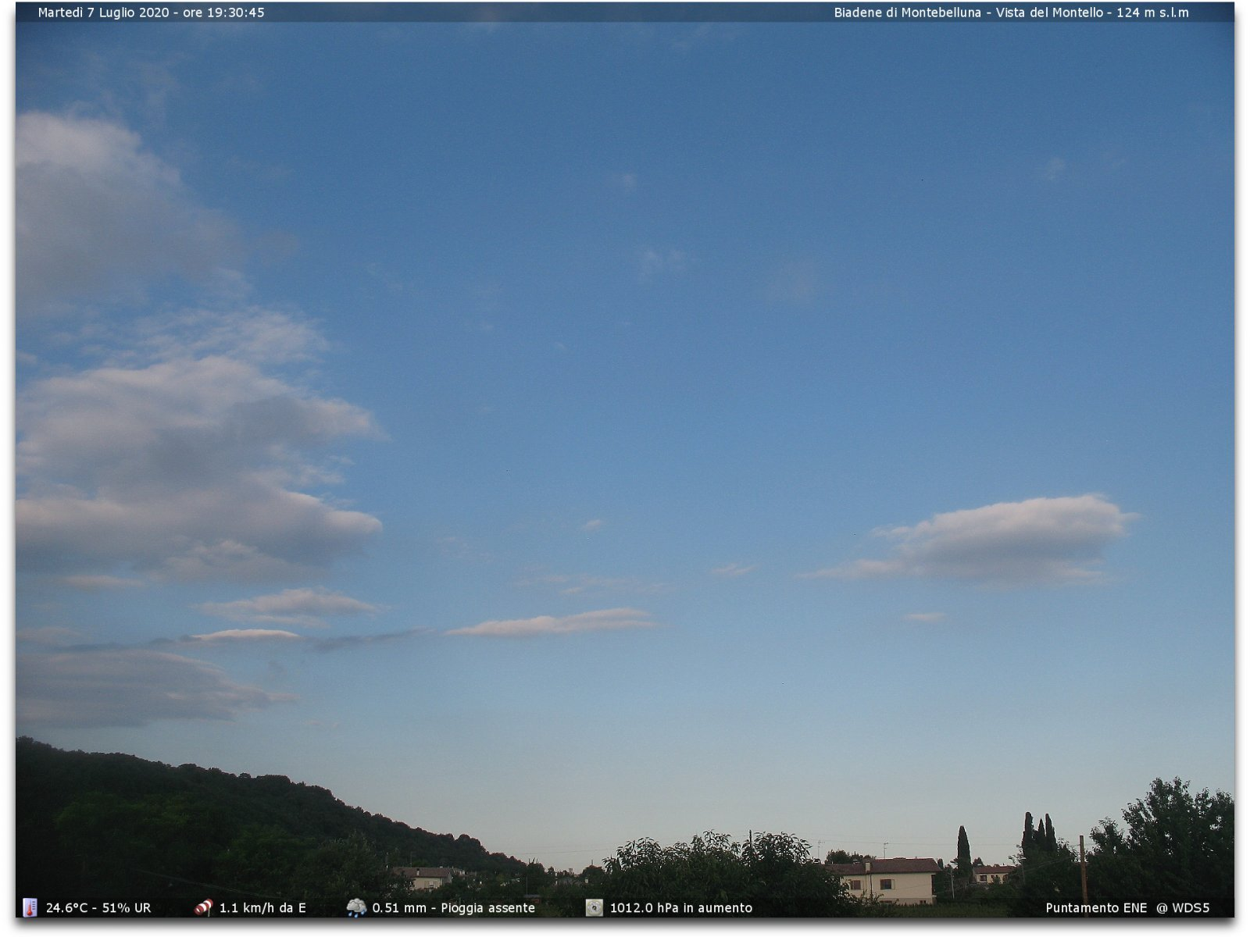The image size is (1250, 937).
Task: Select the location title 'Biadene di Montebelluna - Vista del Montello - 124 m s.l.m'
Action: pos(1011,12)
